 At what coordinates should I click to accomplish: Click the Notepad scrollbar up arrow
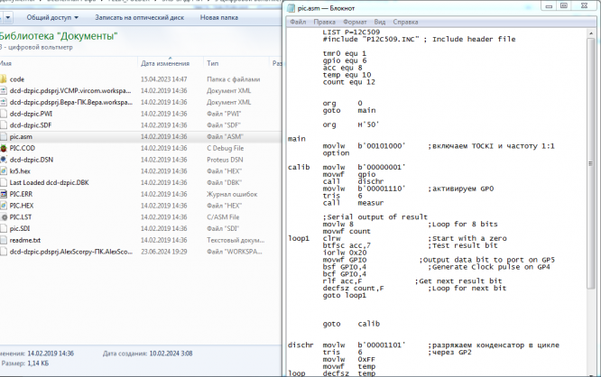coord(591,33)
